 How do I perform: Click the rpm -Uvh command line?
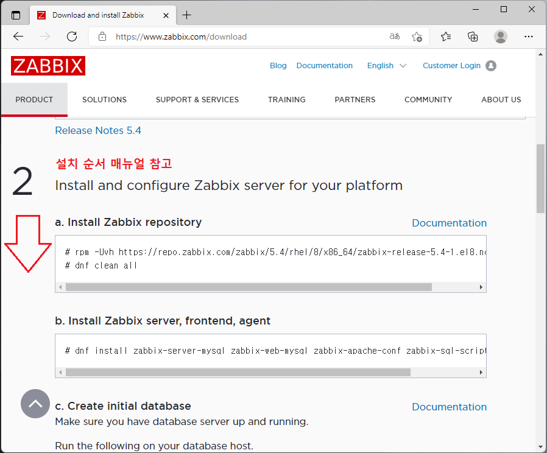(275, 252)
